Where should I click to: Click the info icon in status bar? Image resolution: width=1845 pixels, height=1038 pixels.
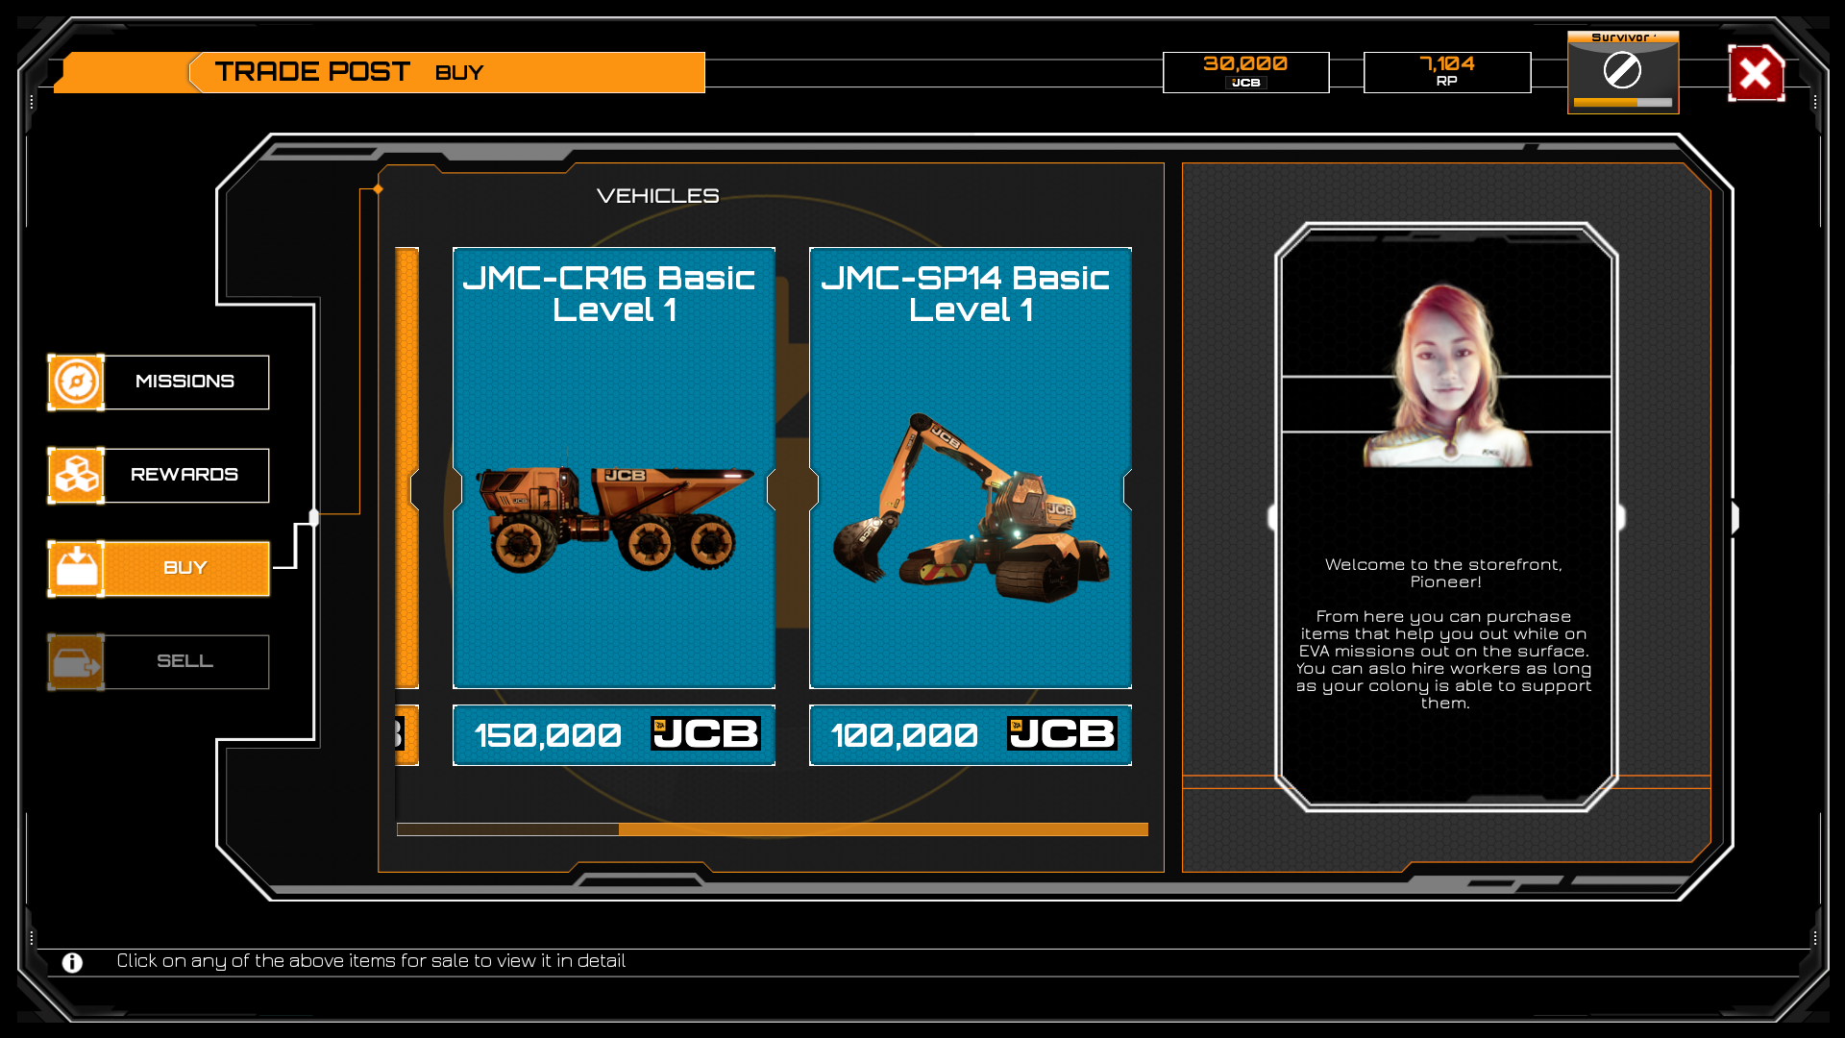pyautogui.click(x=72, y=962)
